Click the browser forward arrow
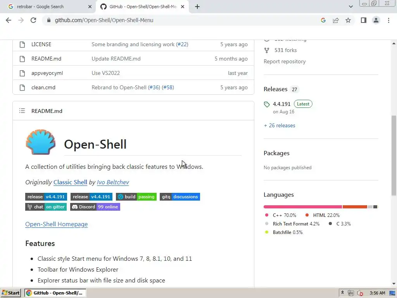 click(21, 20)
